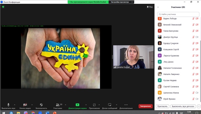Viewport: 201px width, 114px height.
Task: Click the More three-dots icon in toolbar
Action: [x=126, y=105]
